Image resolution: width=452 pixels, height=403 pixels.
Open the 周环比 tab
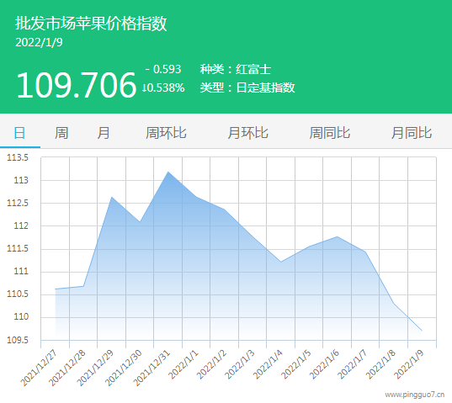[x=166, y=133]
